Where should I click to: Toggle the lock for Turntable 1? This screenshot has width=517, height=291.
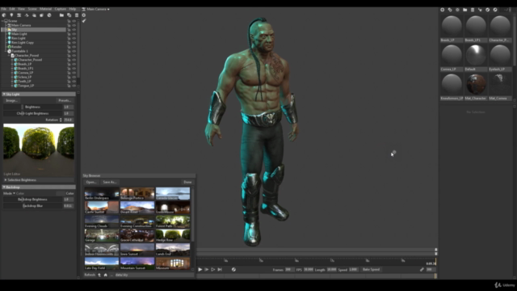[69, 51]
